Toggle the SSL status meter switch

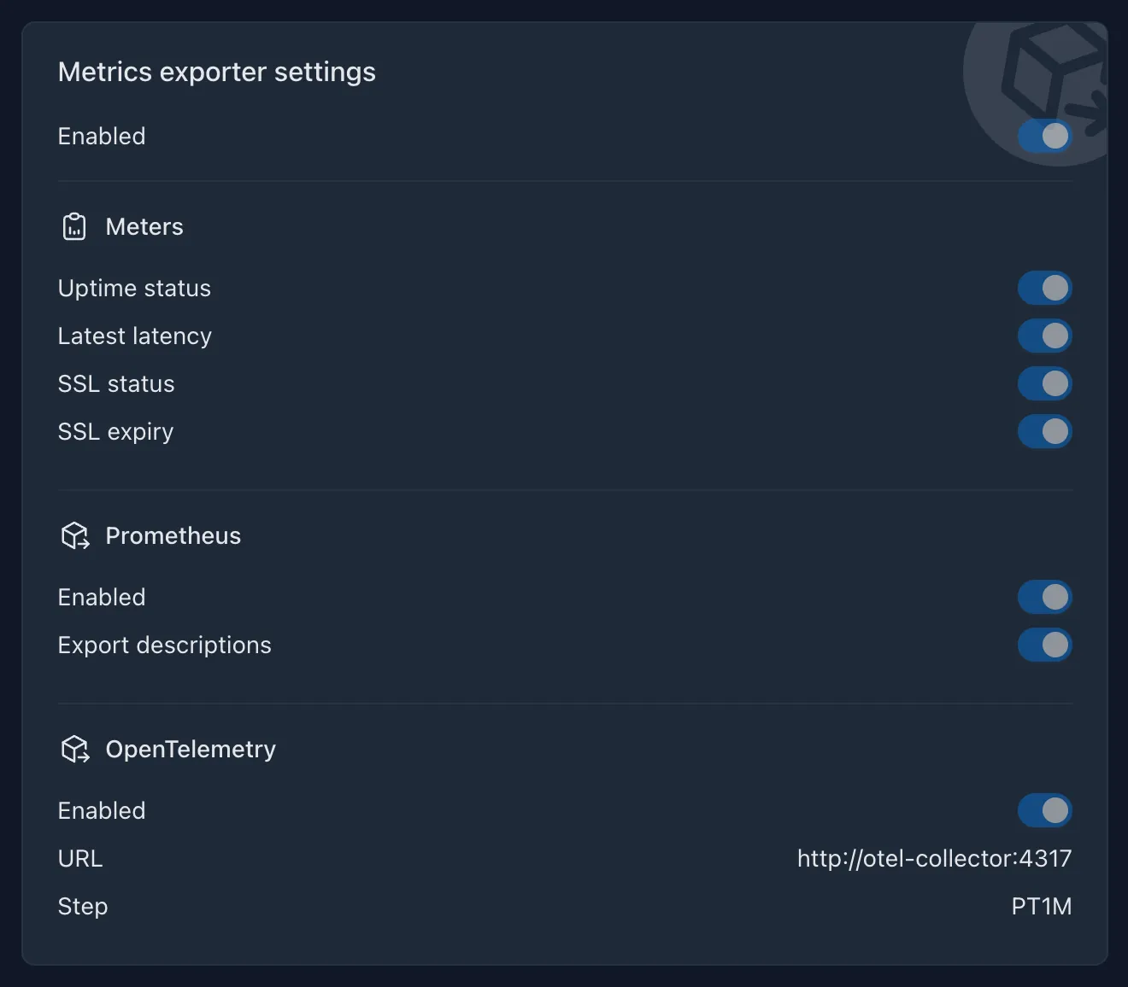[x=1044, y=383]
